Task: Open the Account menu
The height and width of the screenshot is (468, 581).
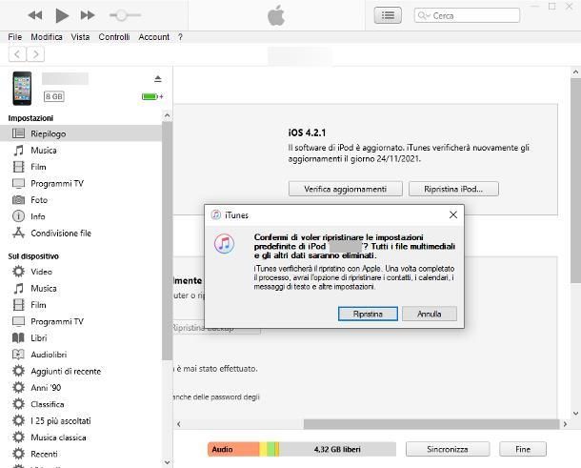Action: [x=153, y=37]
